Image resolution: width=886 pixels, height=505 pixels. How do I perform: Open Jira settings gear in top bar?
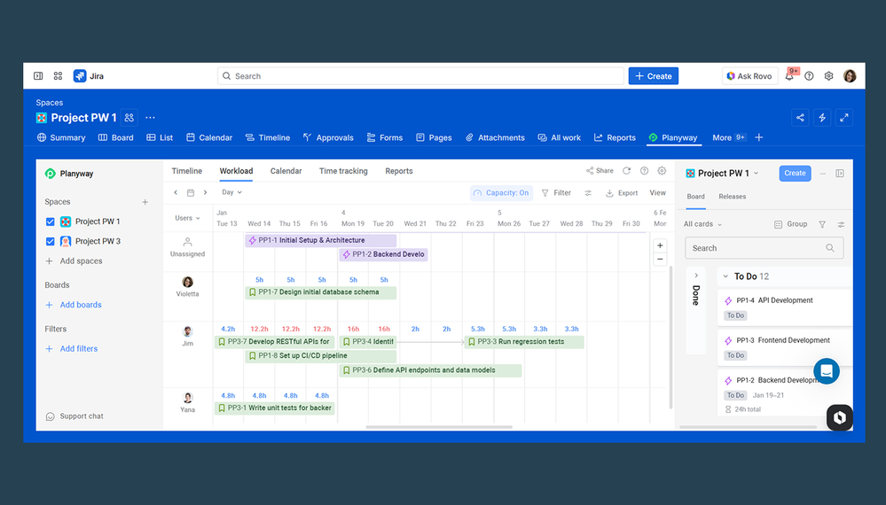[828, 76]
